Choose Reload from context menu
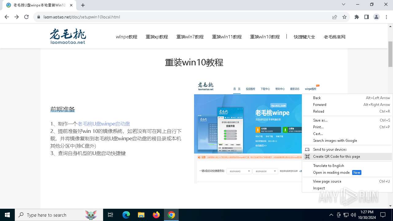Screen dimensions: 393x221 347,111
